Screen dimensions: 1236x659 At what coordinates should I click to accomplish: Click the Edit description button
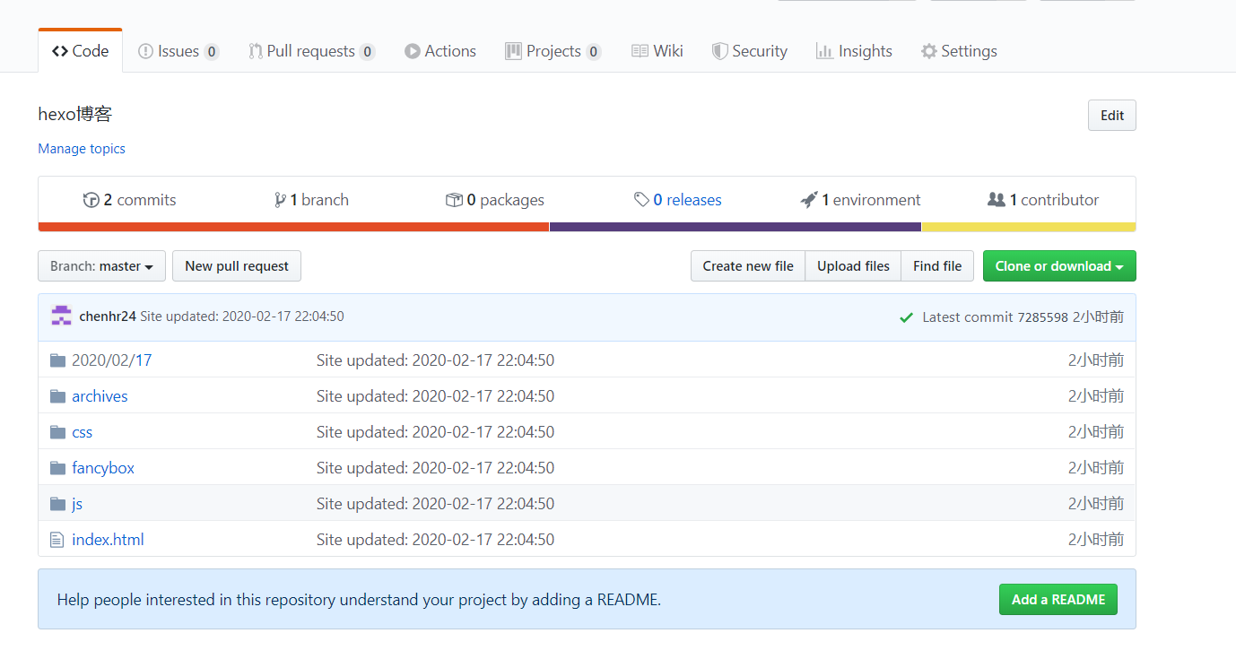(x=1111, y=116)
